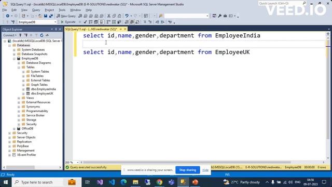
Task: Undo last action with Undo arrow
Action: [127, 16]
